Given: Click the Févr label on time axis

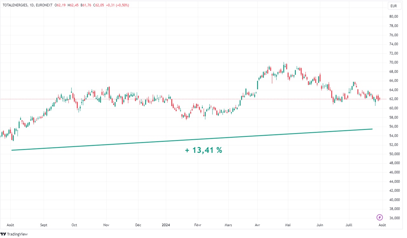Looking at the screenshot, I should click(x=197, y=225).
